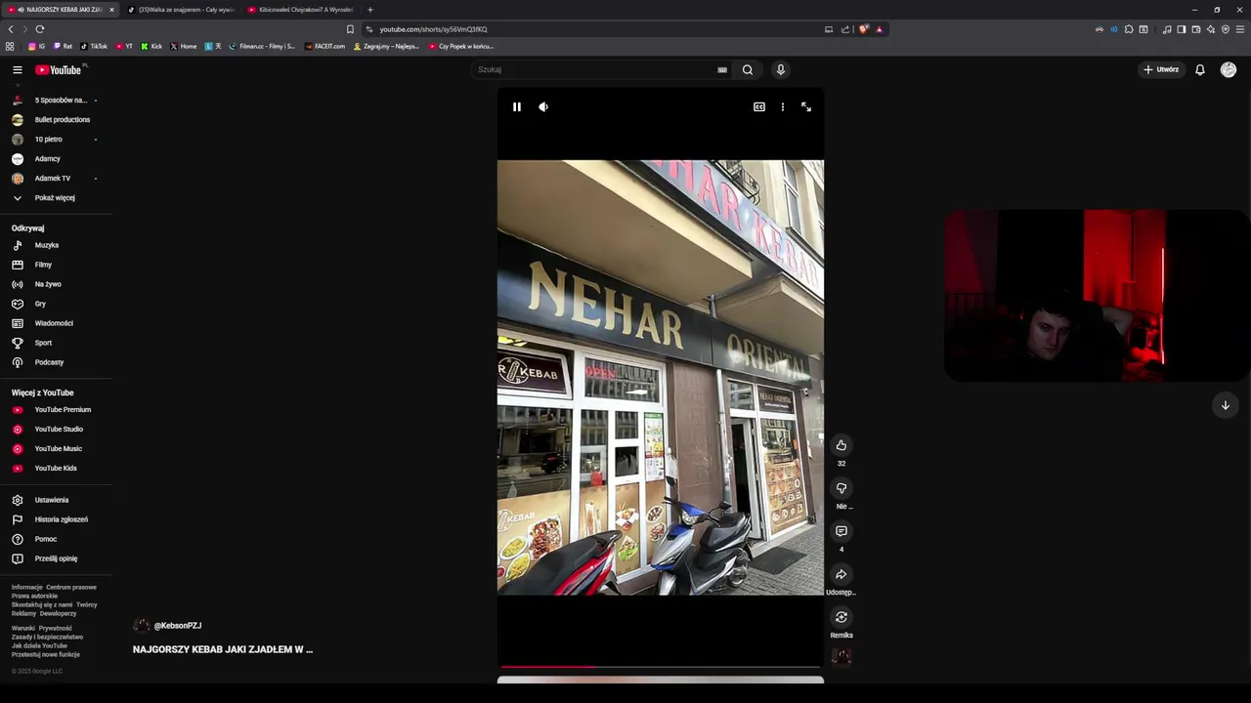Open the Brave Shields lion icon
This screenshot has width=1251, height=703.
(864, 29)
